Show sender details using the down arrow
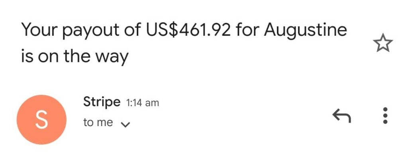 [x=126, y=124]
